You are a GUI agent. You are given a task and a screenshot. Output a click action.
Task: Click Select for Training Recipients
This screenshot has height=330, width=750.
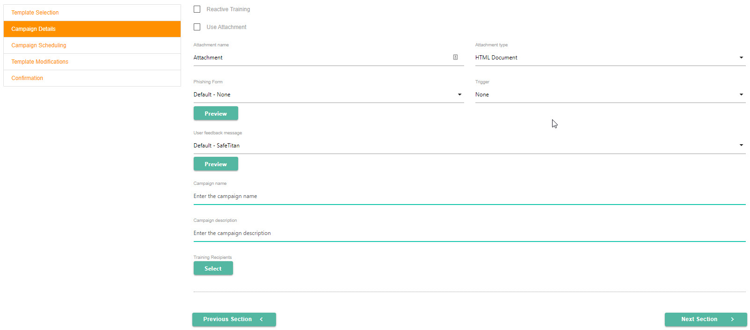213,268
